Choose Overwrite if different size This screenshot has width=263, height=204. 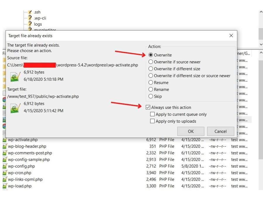(x=174, y=69)
